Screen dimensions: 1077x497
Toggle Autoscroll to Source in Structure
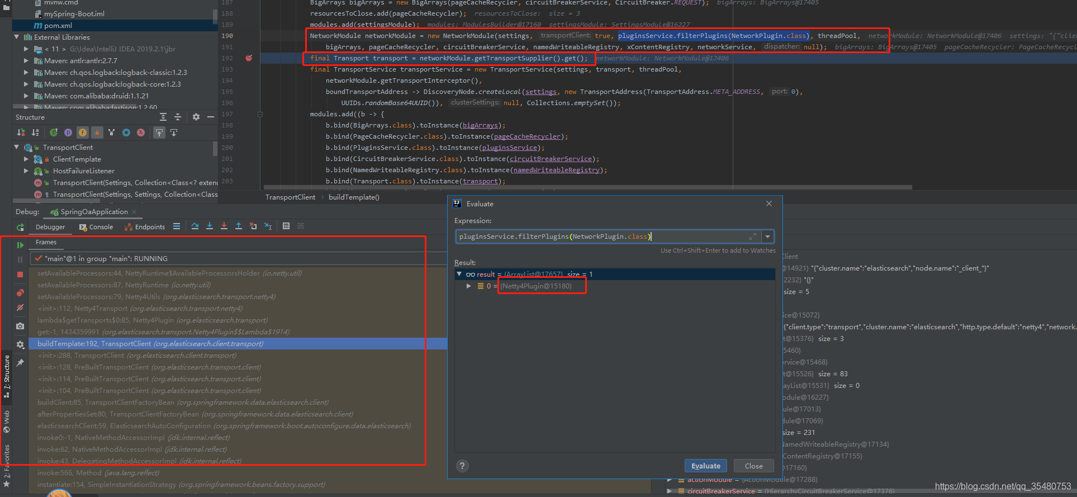159,132
